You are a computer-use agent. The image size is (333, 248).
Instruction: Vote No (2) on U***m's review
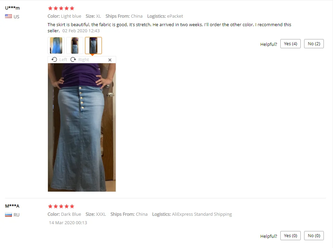coord(314,44)
